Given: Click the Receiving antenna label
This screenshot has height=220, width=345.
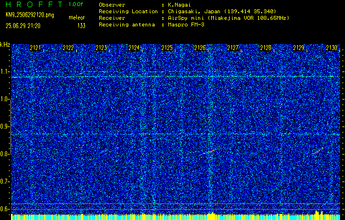Looking at the screenshot, I should [127, 25].
